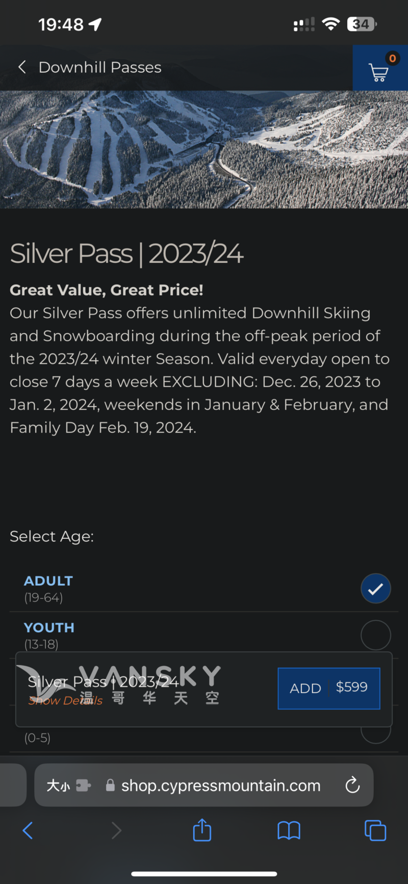
Task: Tap the shop.cypressmountain.com address field
Action: click(x=220, y=785)
